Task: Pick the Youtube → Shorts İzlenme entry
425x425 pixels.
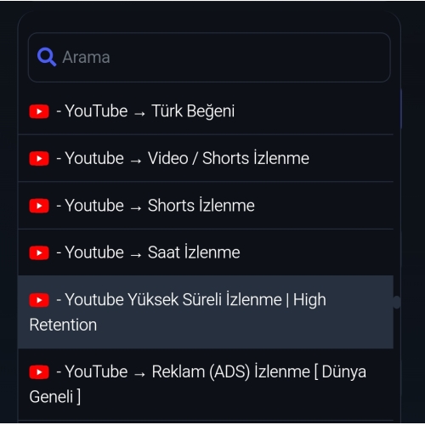Action: click(206, 206)
